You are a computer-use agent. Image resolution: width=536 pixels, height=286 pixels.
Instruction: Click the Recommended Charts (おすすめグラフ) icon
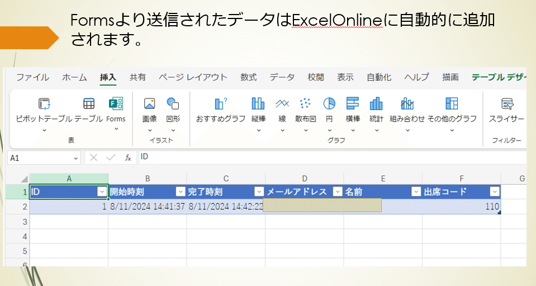click(x=221, y=104)
